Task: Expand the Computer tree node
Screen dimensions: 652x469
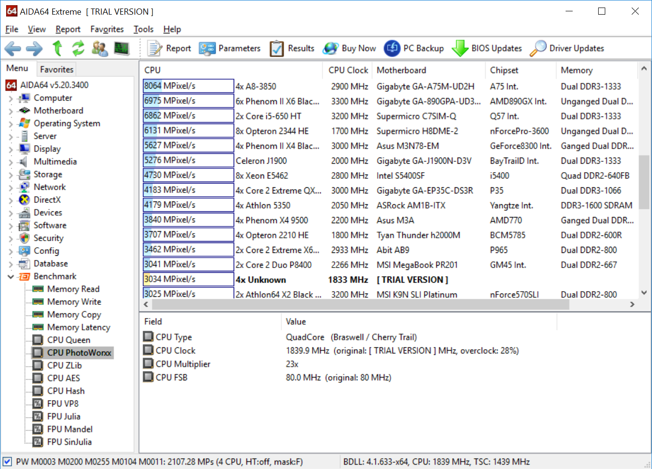Action: tap(11, 99)
